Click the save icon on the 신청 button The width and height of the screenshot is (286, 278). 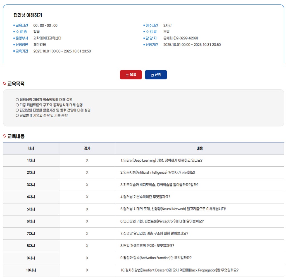point(152,75)
